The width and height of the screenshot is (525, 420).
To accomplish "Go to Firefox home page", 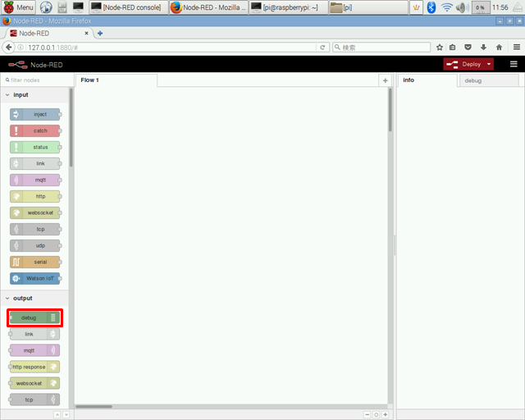I will [499, 48].
